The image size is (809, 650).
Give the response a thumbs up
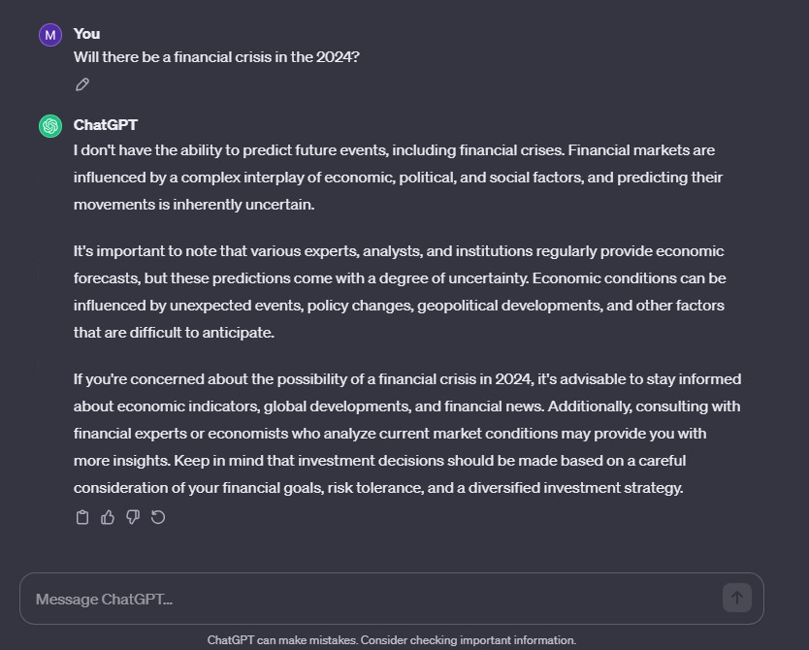108,517
